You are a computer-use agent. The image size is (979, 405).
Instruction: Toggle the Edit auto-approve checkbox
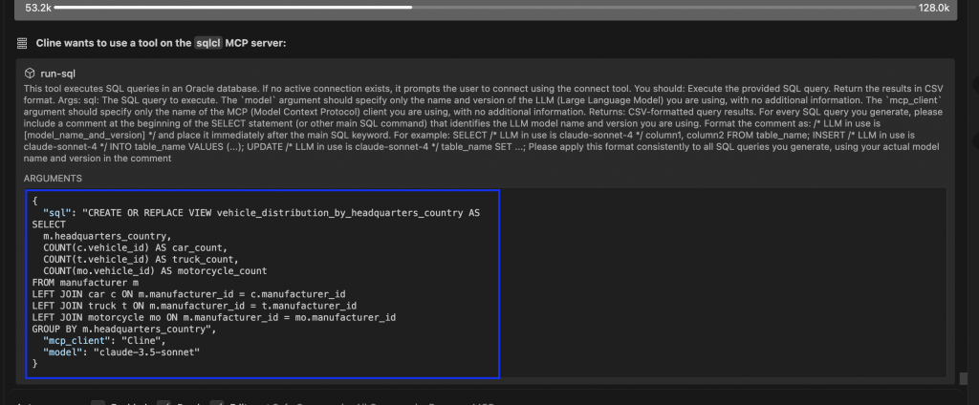click(216, 402)
